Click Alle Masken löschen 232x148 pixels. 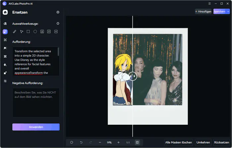pyautogui.click(x=178, y=142)
